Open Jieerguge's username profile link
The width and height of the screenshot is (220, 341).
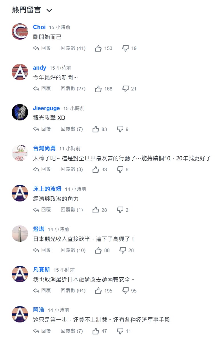tap(46, 108)
